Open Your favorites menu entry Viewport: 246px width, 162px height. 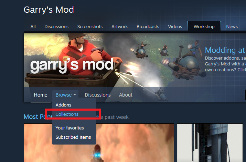pyautogui.click(x=69, y=128)
